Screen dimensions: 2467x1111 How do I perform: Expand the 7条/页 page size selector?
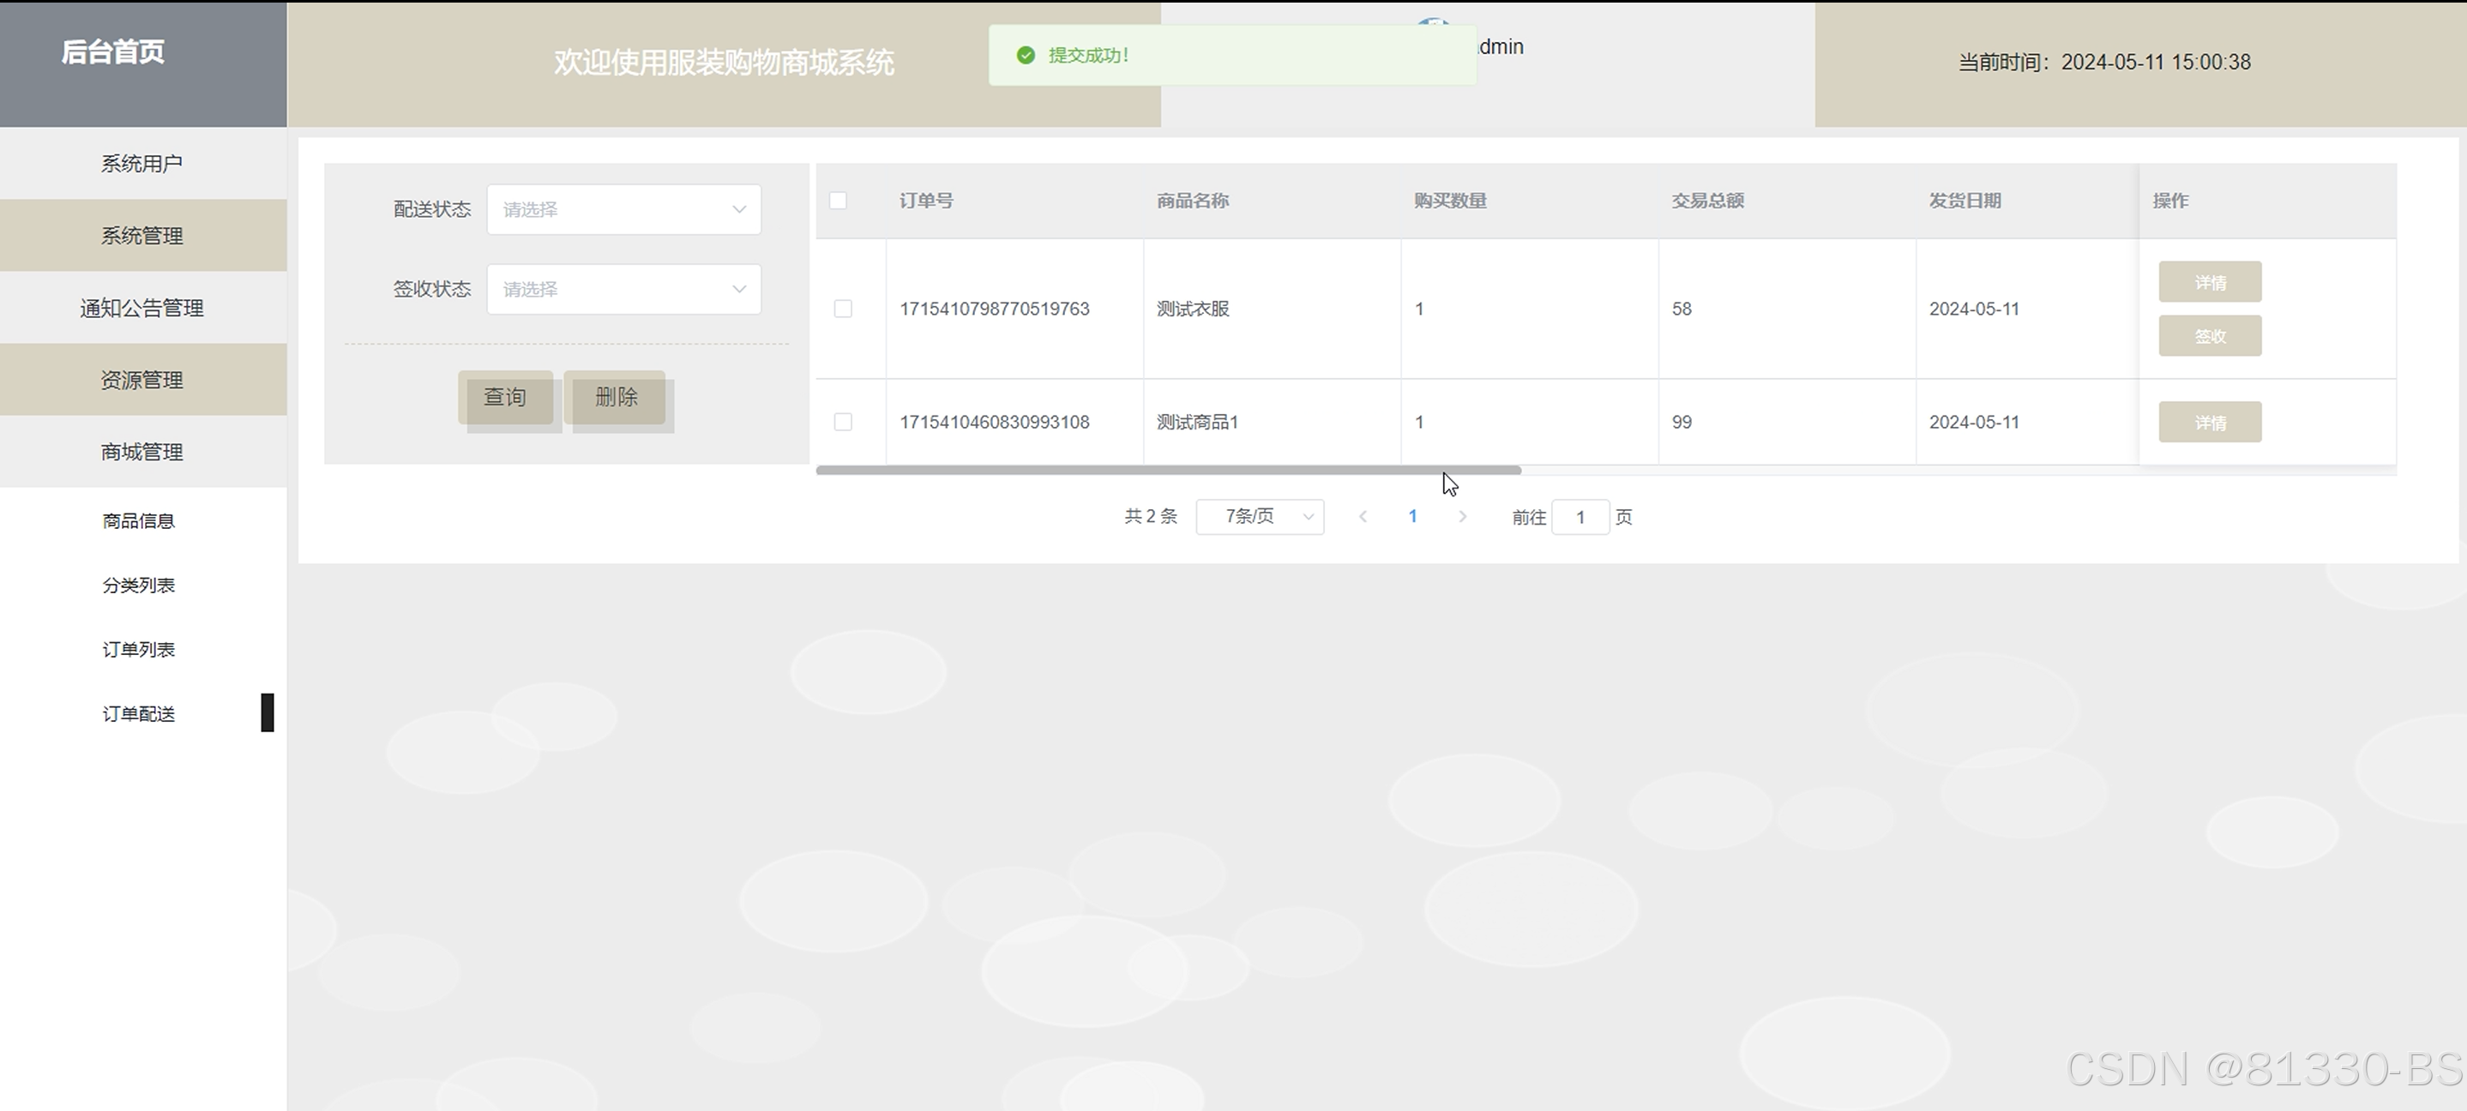1260,517
